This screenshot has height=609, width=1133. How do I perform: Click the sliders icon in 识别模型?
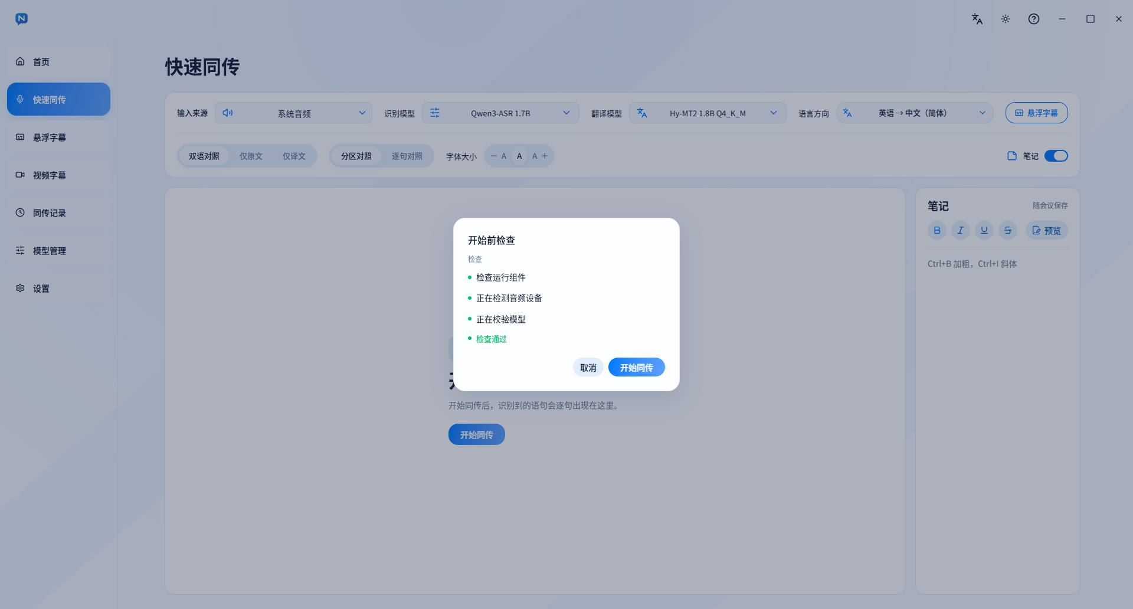tap(435, 113)
